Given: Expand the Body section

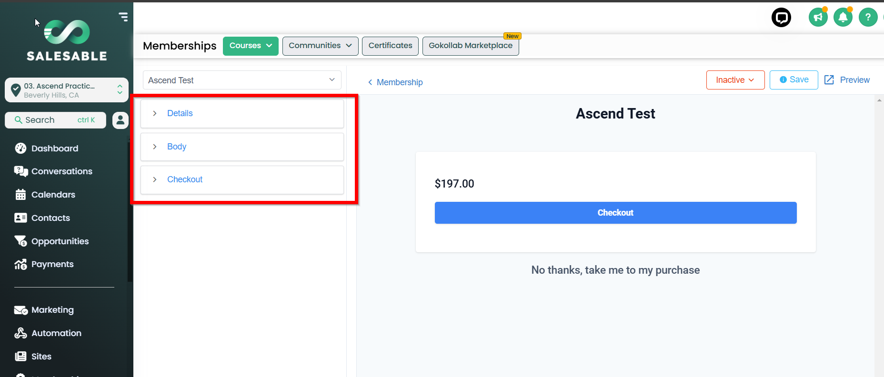Looking at the screenshot, I should pos(242,147).
